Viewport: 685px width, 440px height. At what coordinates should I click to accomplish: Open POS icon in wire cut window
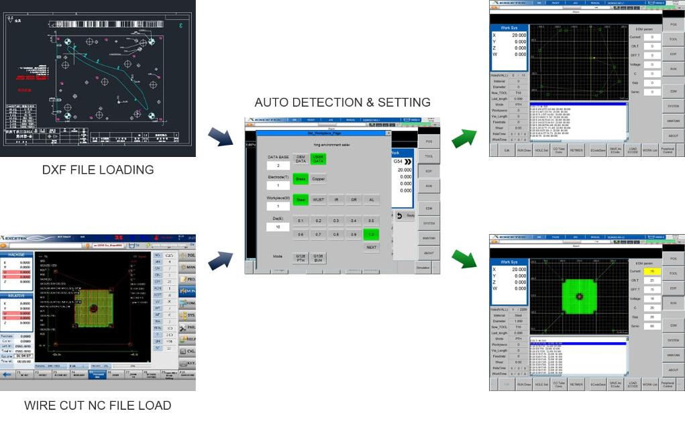[187, 255]
